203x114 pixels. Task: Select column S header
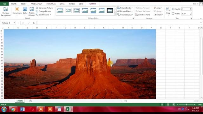pos(180,28)
